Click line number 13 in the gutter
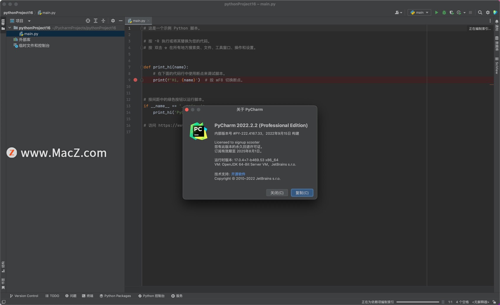This screenshot has width=500, height=305. (x=128, y=106)
